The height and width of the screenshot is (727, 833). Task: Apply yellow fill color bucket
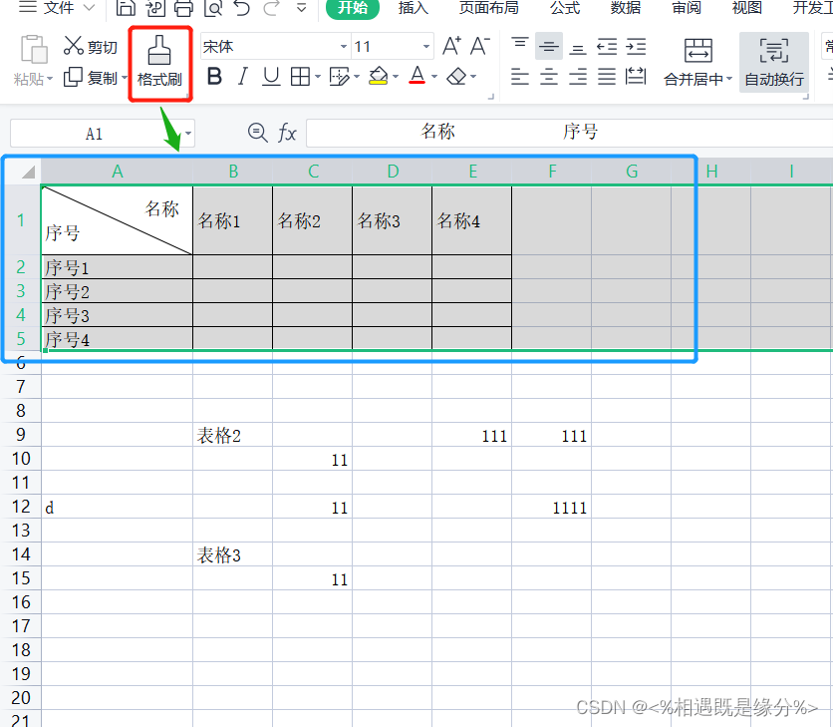[379, 76]
